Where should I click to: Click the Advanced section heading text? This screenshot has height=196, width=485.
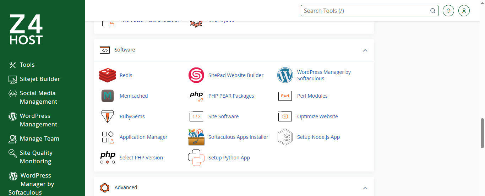(126, 187)
